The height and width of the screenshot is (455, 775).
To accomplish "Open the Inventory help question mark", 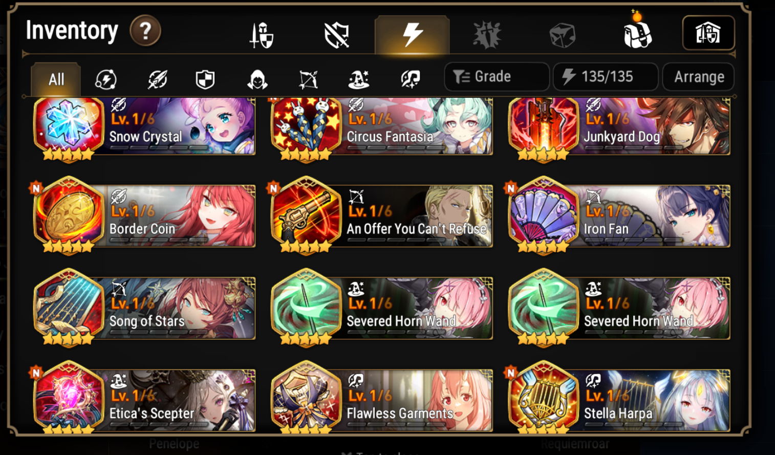I will [145, 31].
